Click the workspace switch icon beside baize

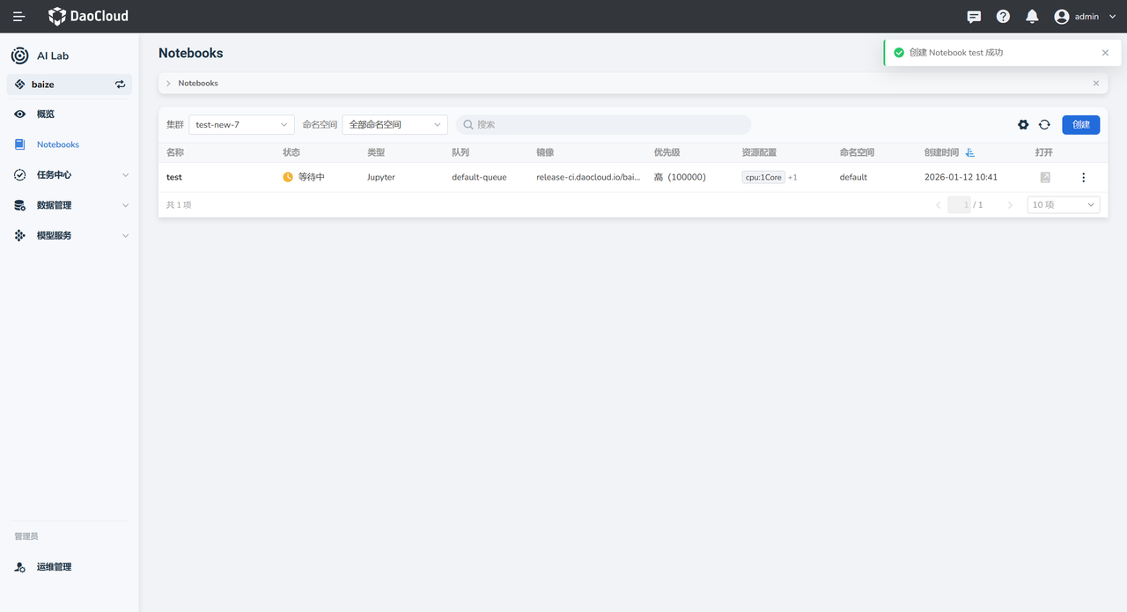(120, 85)
